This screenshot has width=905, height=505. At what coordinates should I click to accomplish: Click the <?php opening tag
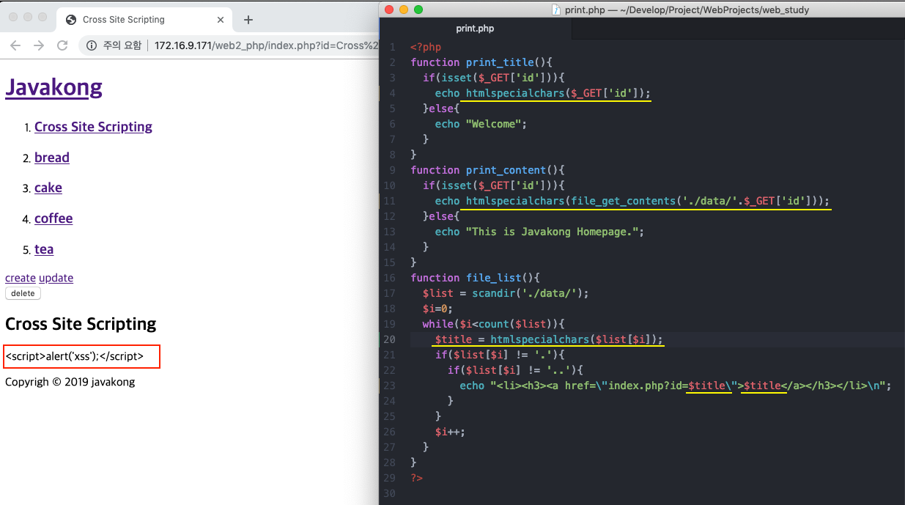click(426, 47)
